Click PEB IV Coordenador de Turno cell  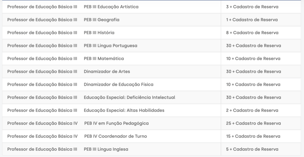[x=115, y=136]
